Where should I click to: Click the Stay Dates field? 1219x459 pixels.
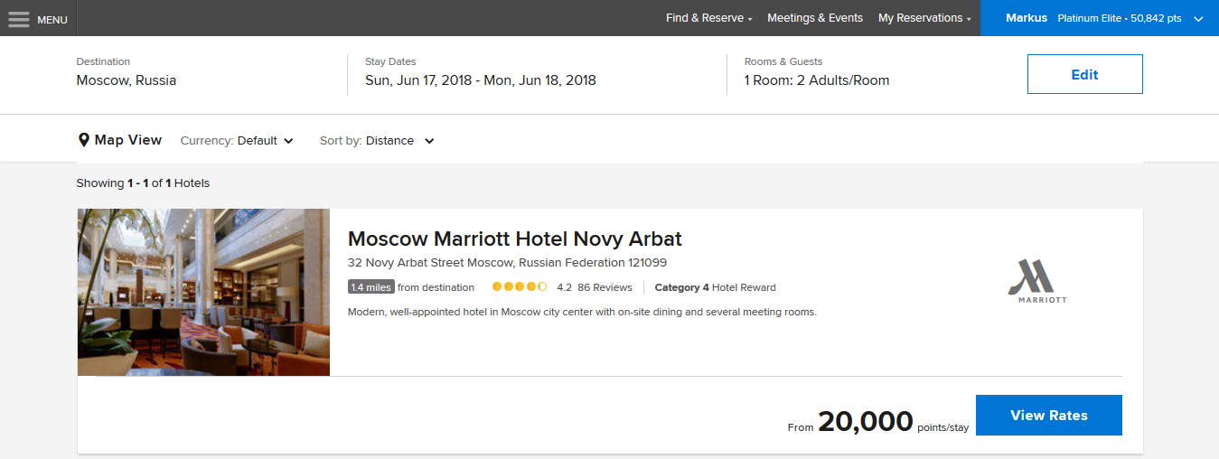point(480,80)
